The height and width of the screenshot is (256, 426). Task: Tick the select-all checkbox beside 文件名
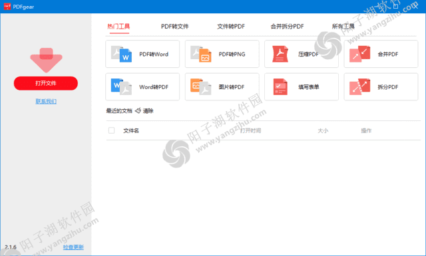pos(111,130)
